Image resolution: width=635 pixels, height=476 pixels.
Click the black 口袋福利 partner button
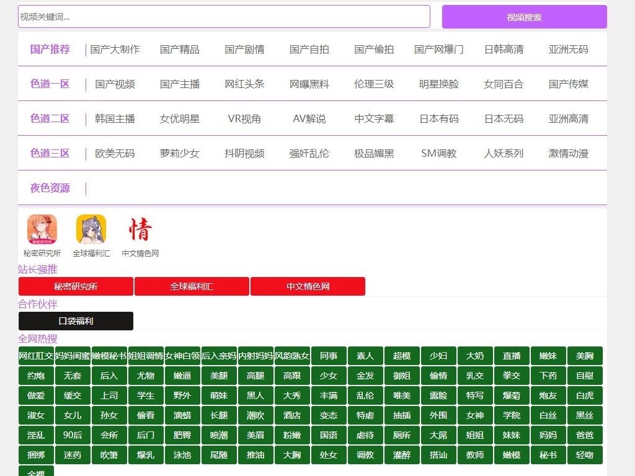click(x=76, y=321)
